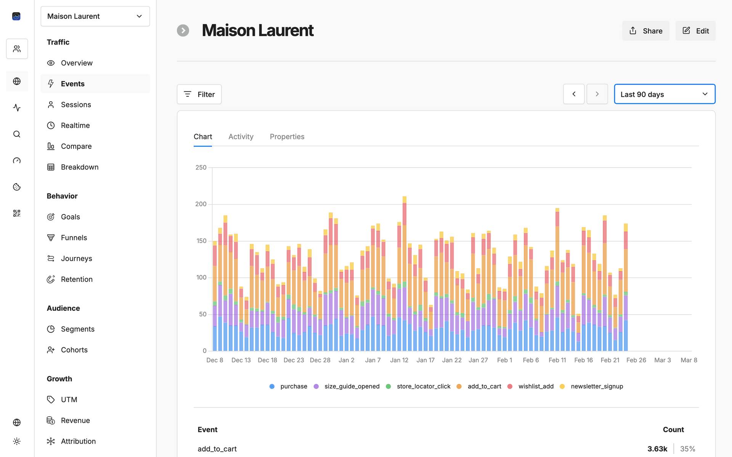Open Segments under Audience
This screenshot has height=457, width=732.
(95, 329)
